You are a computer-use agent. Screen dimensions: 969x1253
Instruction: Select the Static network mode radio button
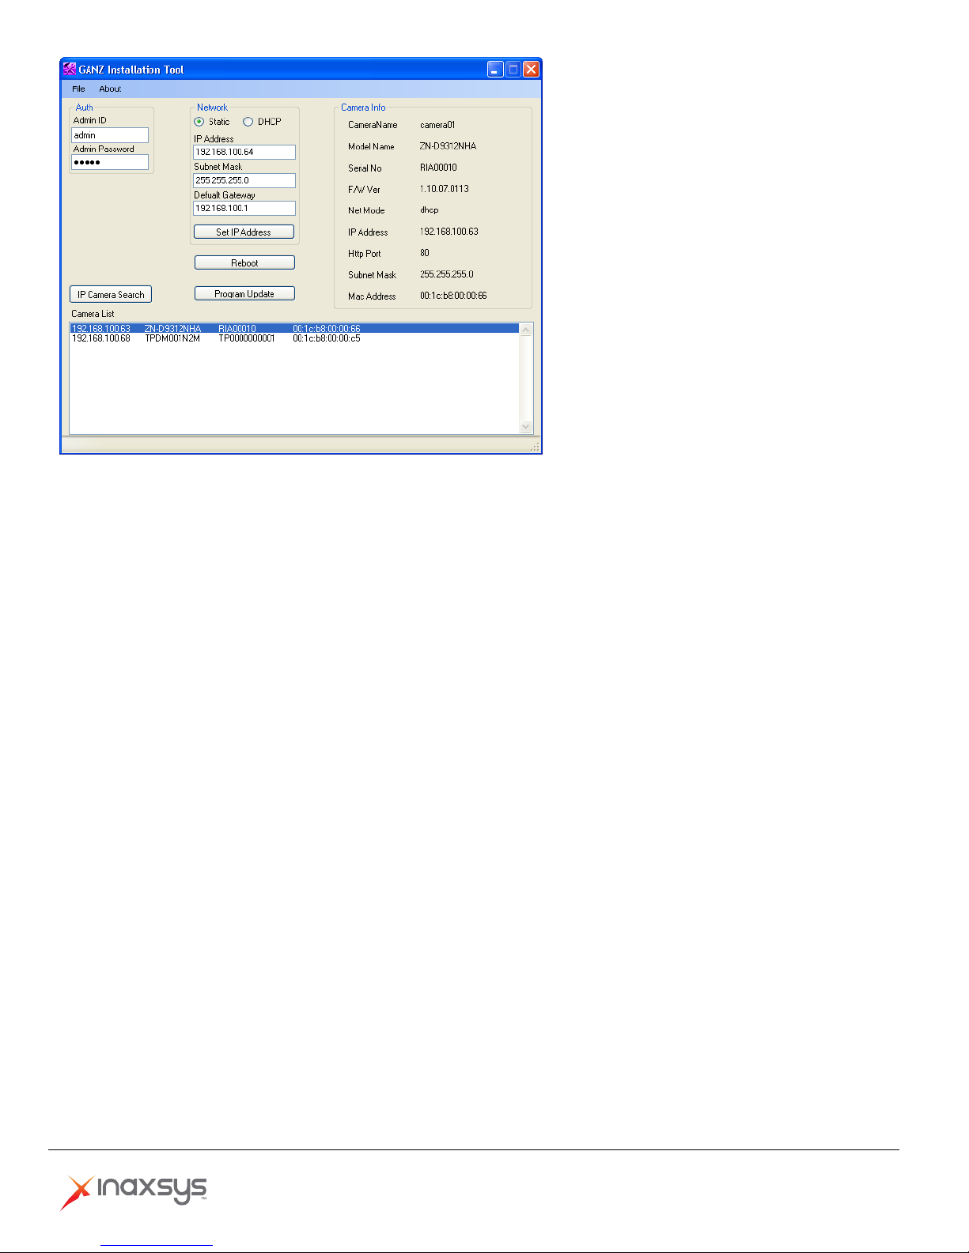(x=199, y=122)
